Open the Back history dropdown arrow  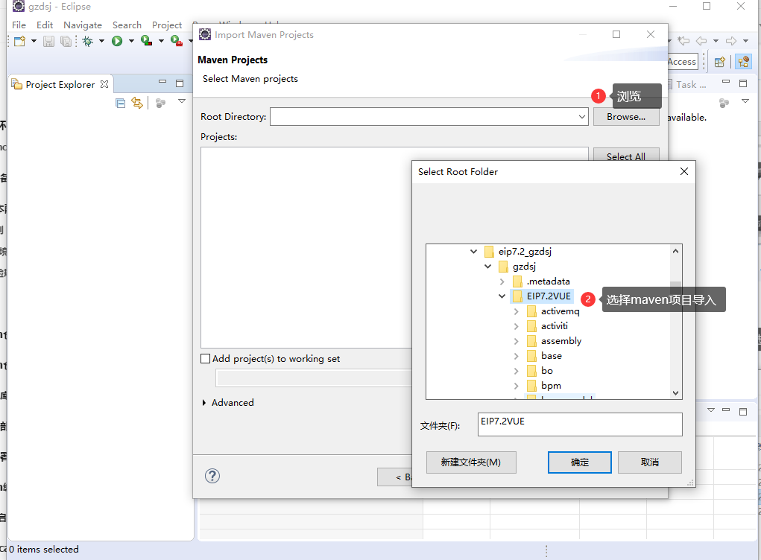pos(716,41)
